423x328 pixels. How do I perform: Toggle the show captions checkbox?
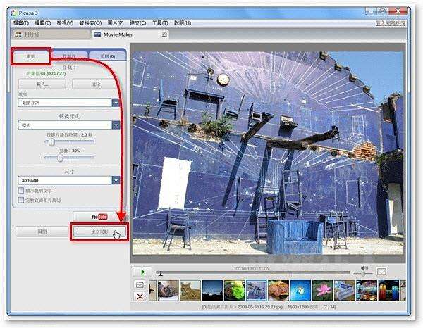coord(21,190)
